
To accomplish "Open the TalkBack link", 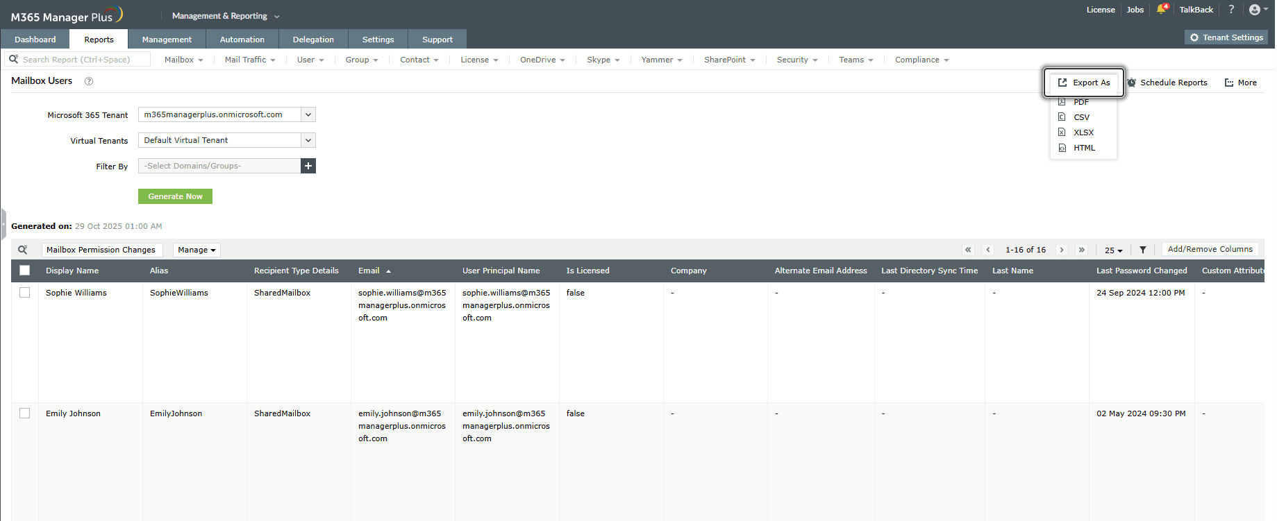I will click(x=1196, y=10).
